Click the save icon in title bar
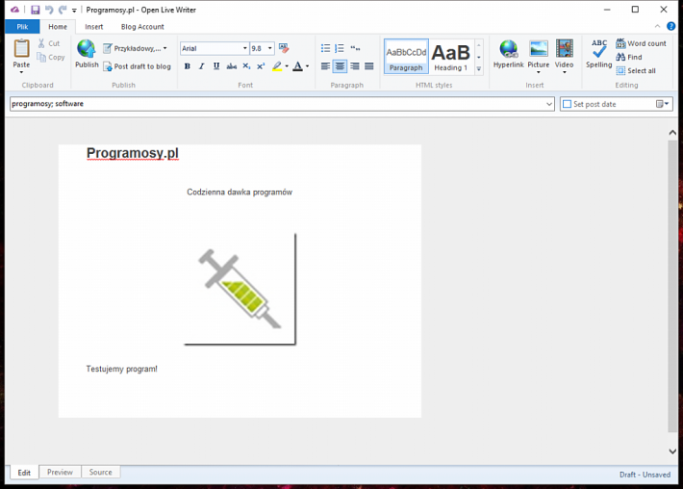The height and width of the screenshot is (489, 683). pos(36,10)
